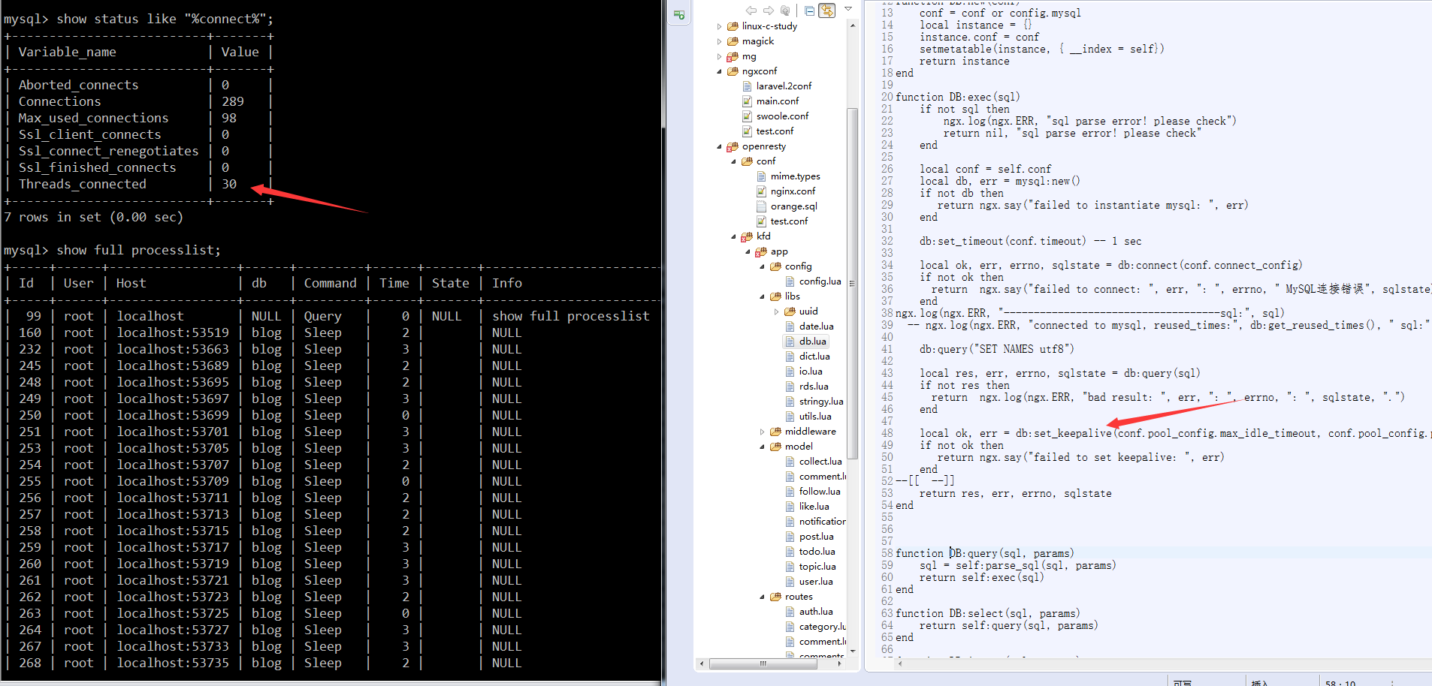The width and height of the screenshot is (1432, 686).
Task: Collapse the libs folder
Action: tap(763, 296)
